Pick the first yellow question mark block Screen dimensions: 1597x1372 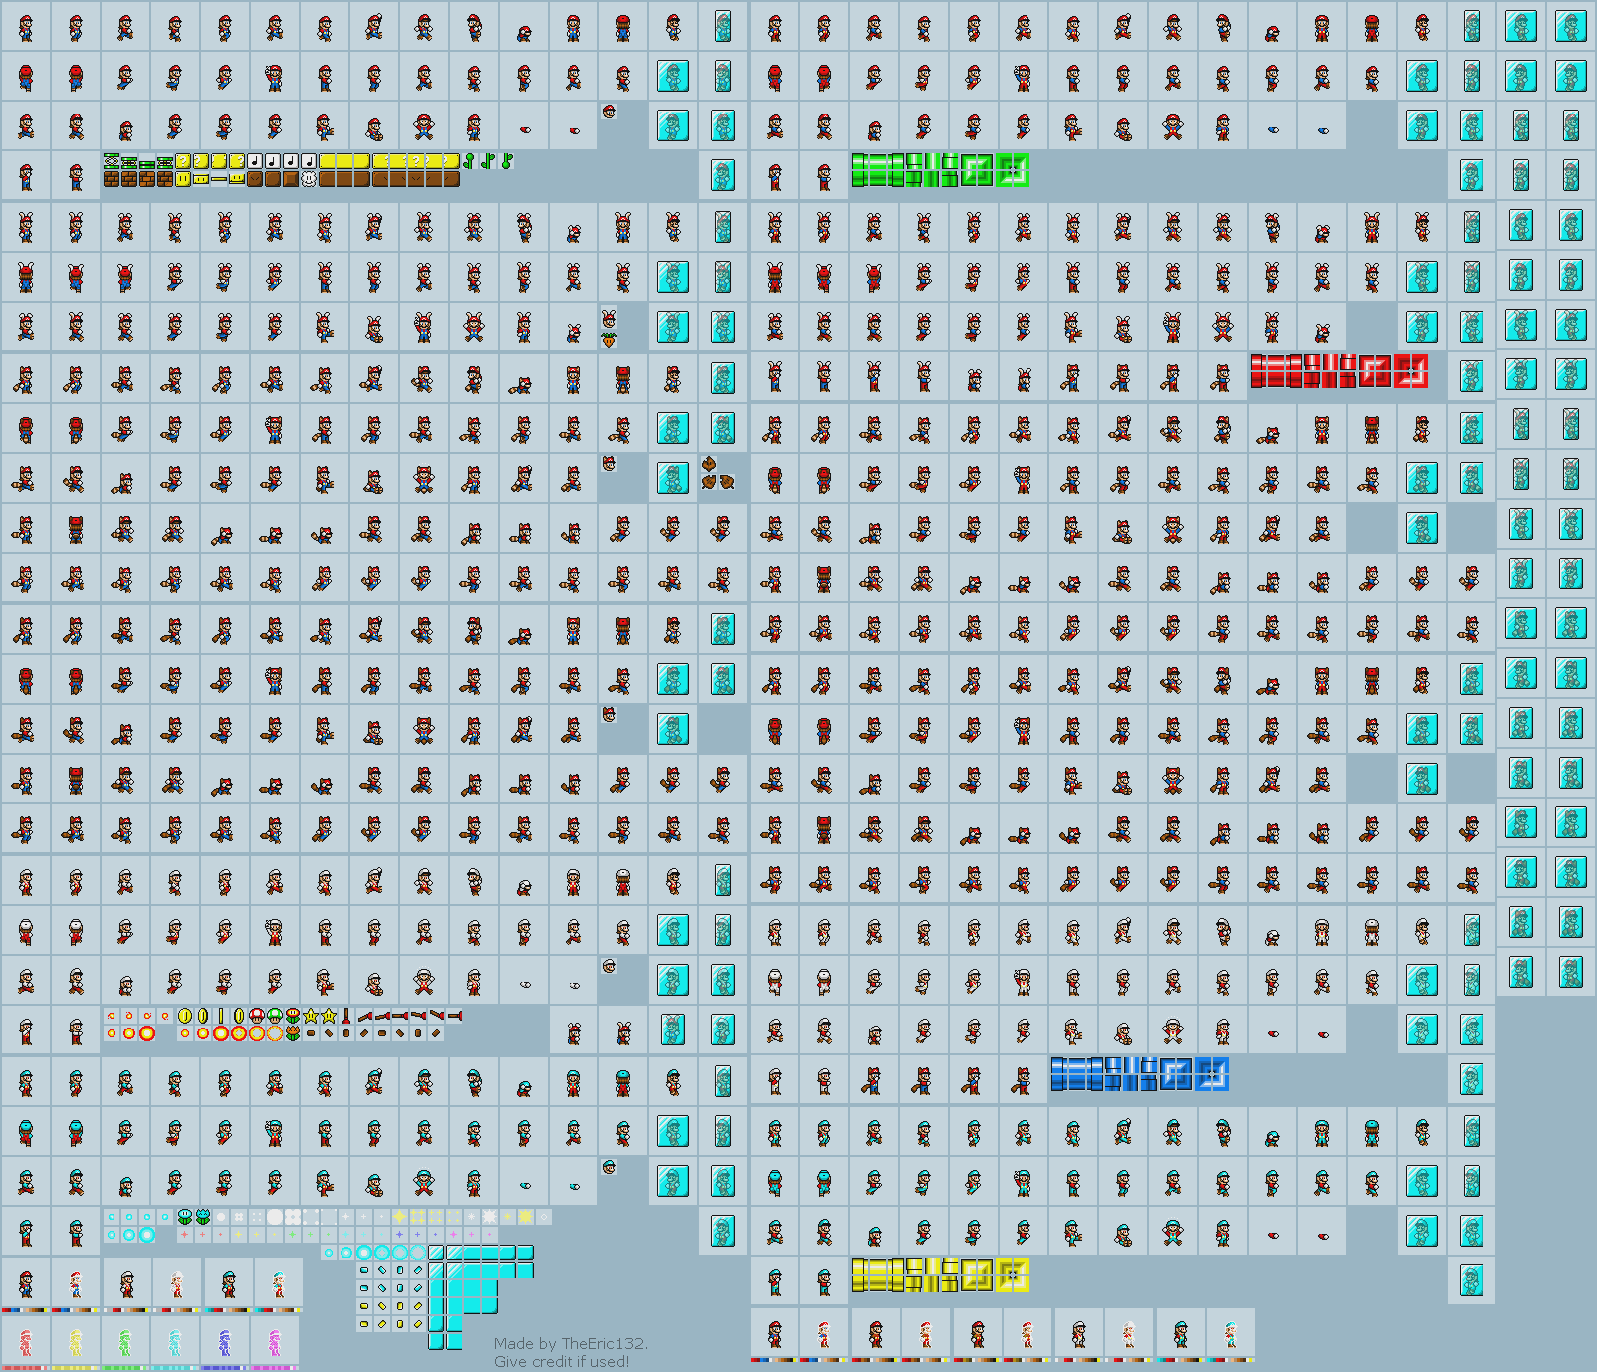(x=183, y=161)
